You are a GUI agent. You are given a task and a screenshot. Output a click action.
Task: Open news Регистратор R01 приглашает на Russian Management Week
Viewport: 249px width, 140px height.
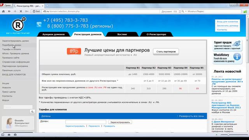pyautogui.click(x=226, y=105)
